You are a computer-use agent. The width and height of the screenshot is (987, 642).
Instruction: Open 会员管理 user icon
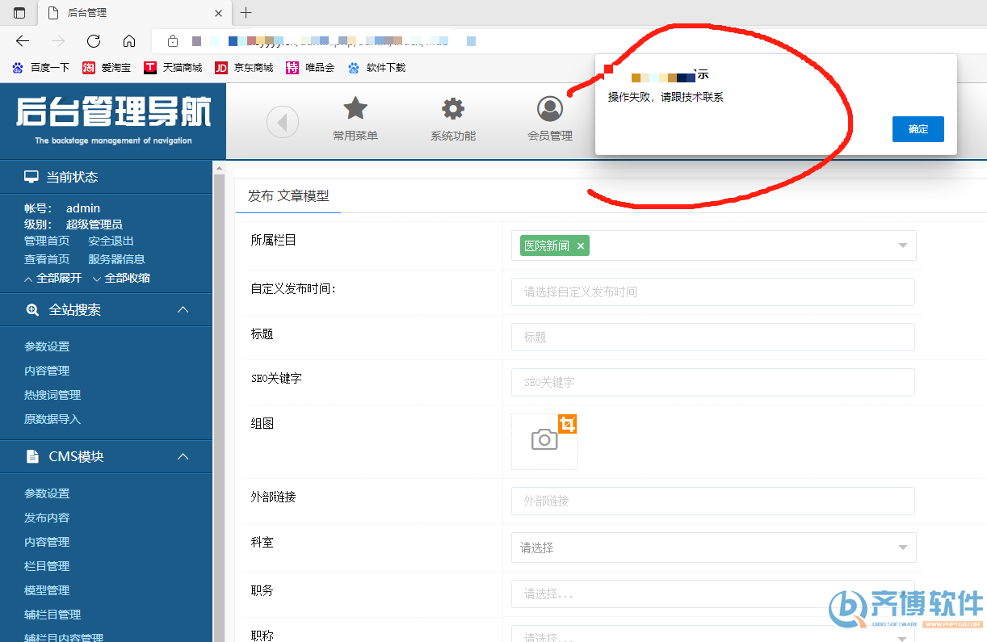coord(550,108)
